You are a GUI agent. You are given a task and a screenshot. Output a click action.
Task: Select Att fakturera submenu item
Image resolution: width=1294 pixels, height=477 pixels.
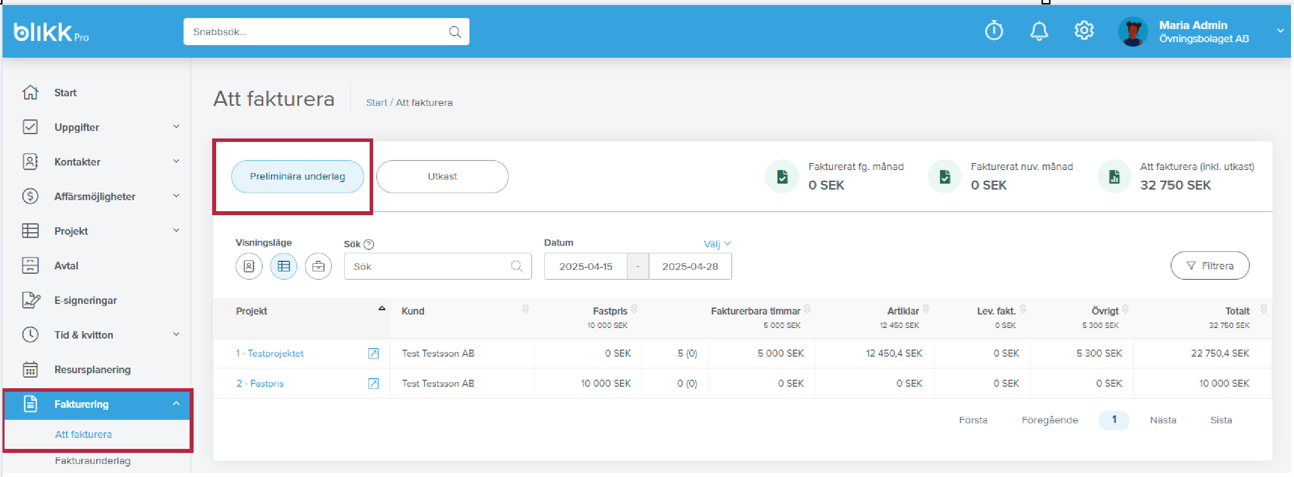click(83, 434)
